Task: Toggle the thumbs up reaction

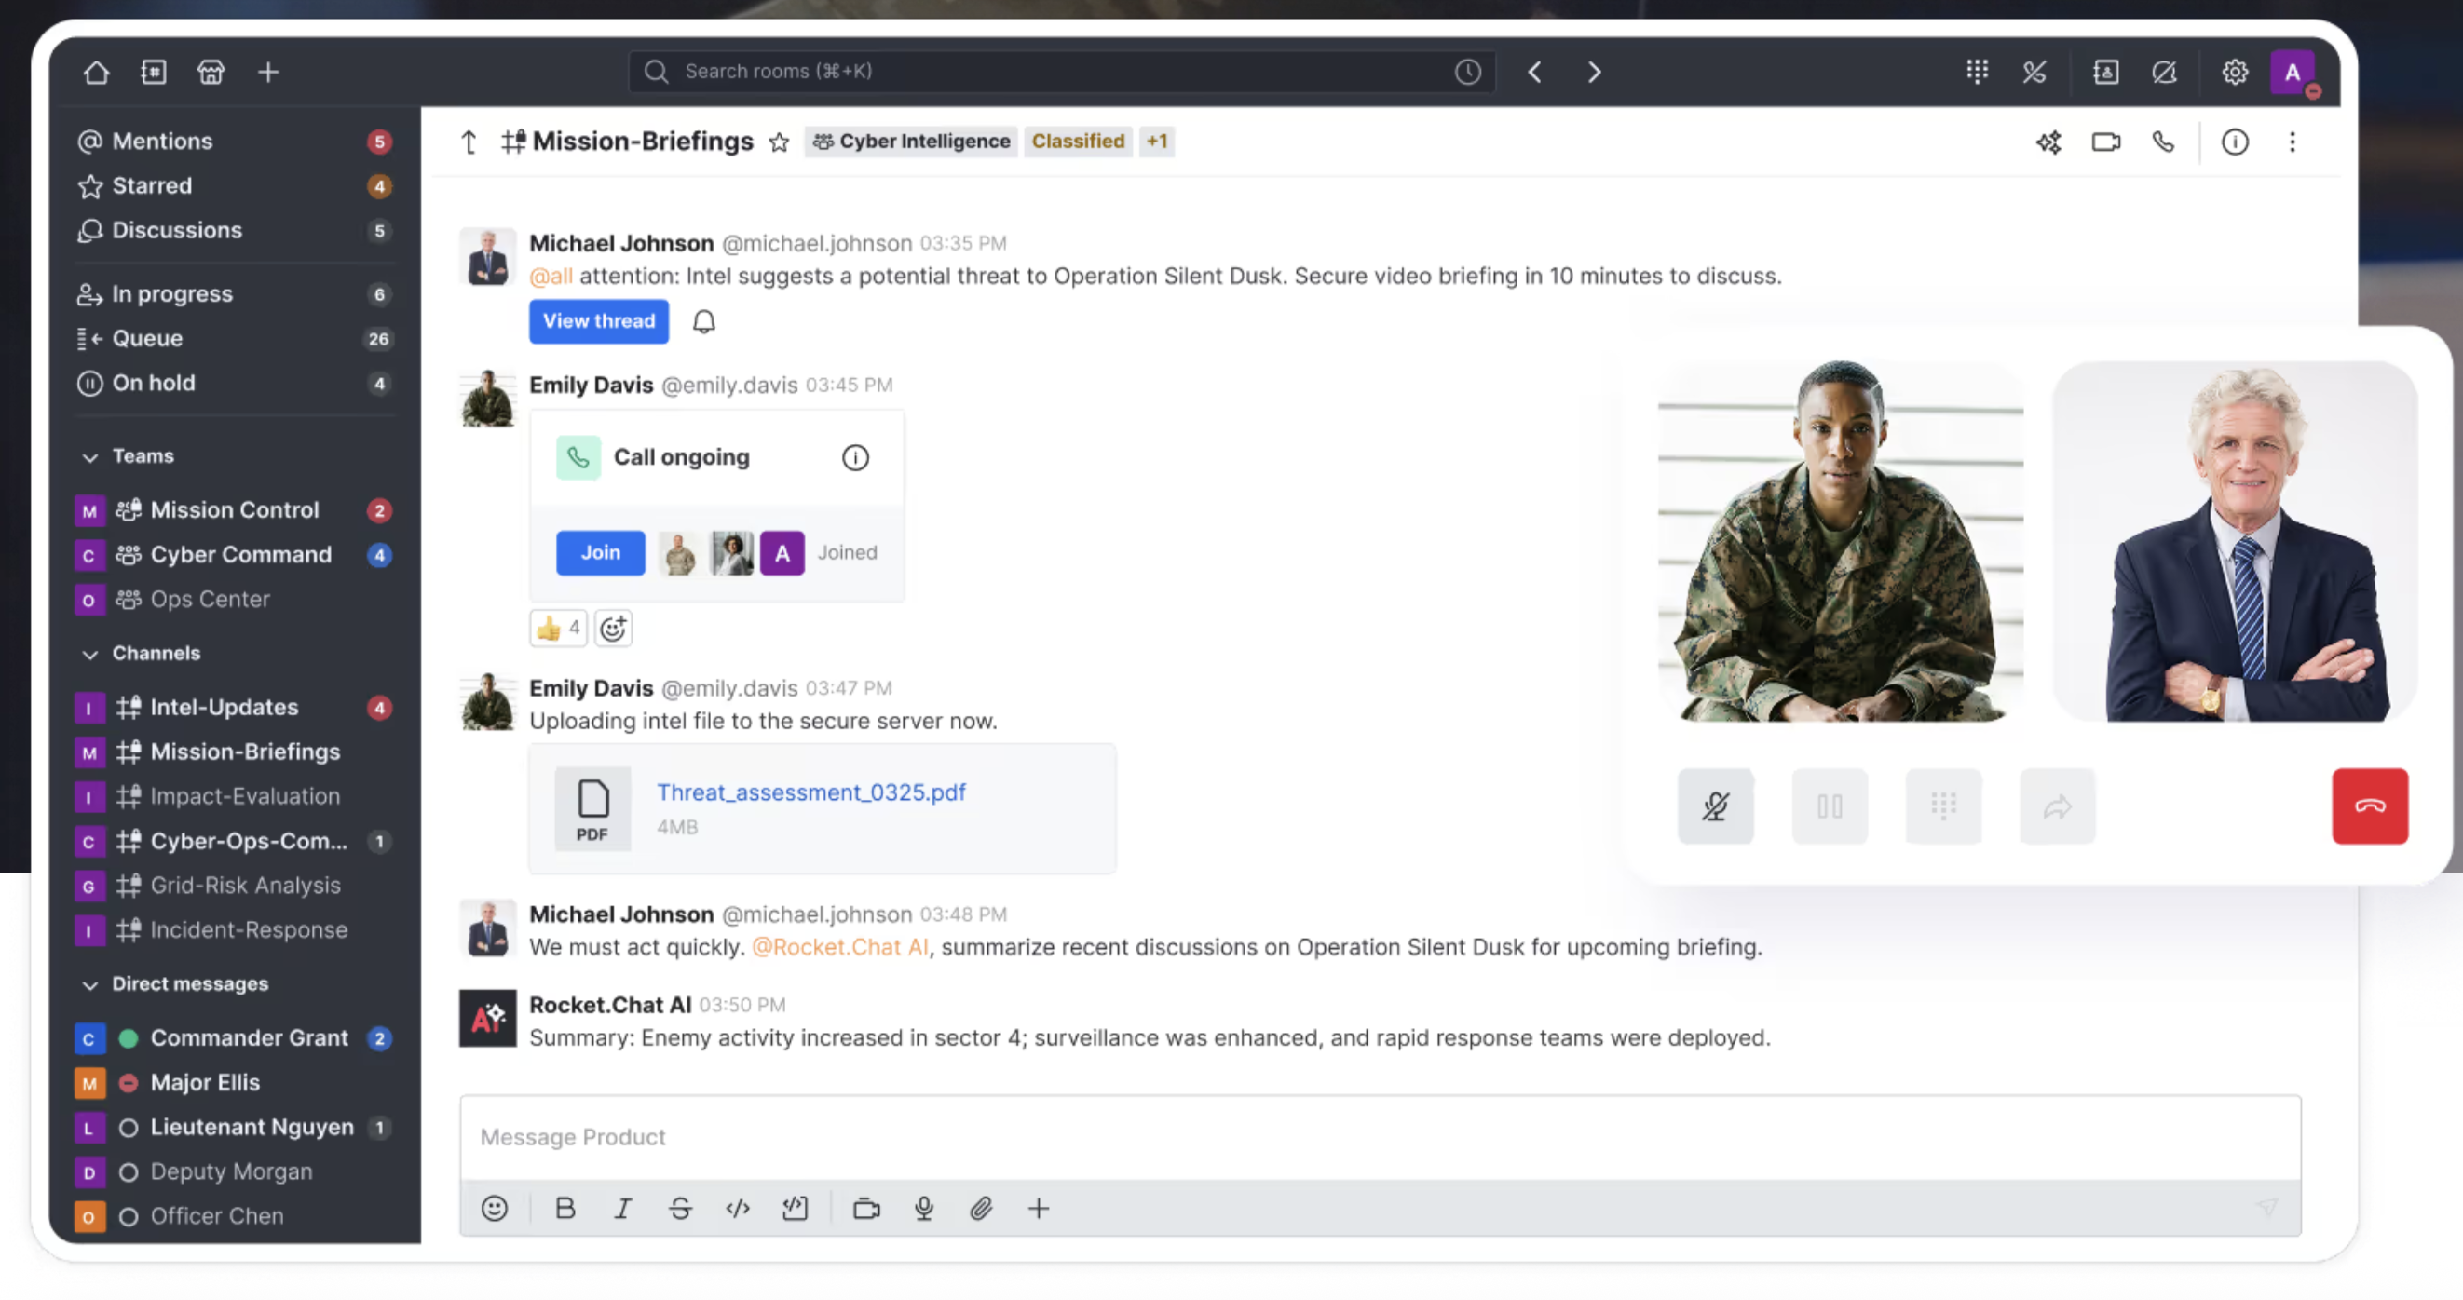Action: click(557, 628)
